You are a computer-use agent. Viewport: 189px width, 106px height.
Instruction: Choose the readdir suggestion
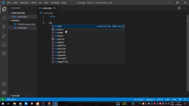[x=88, y=42]
